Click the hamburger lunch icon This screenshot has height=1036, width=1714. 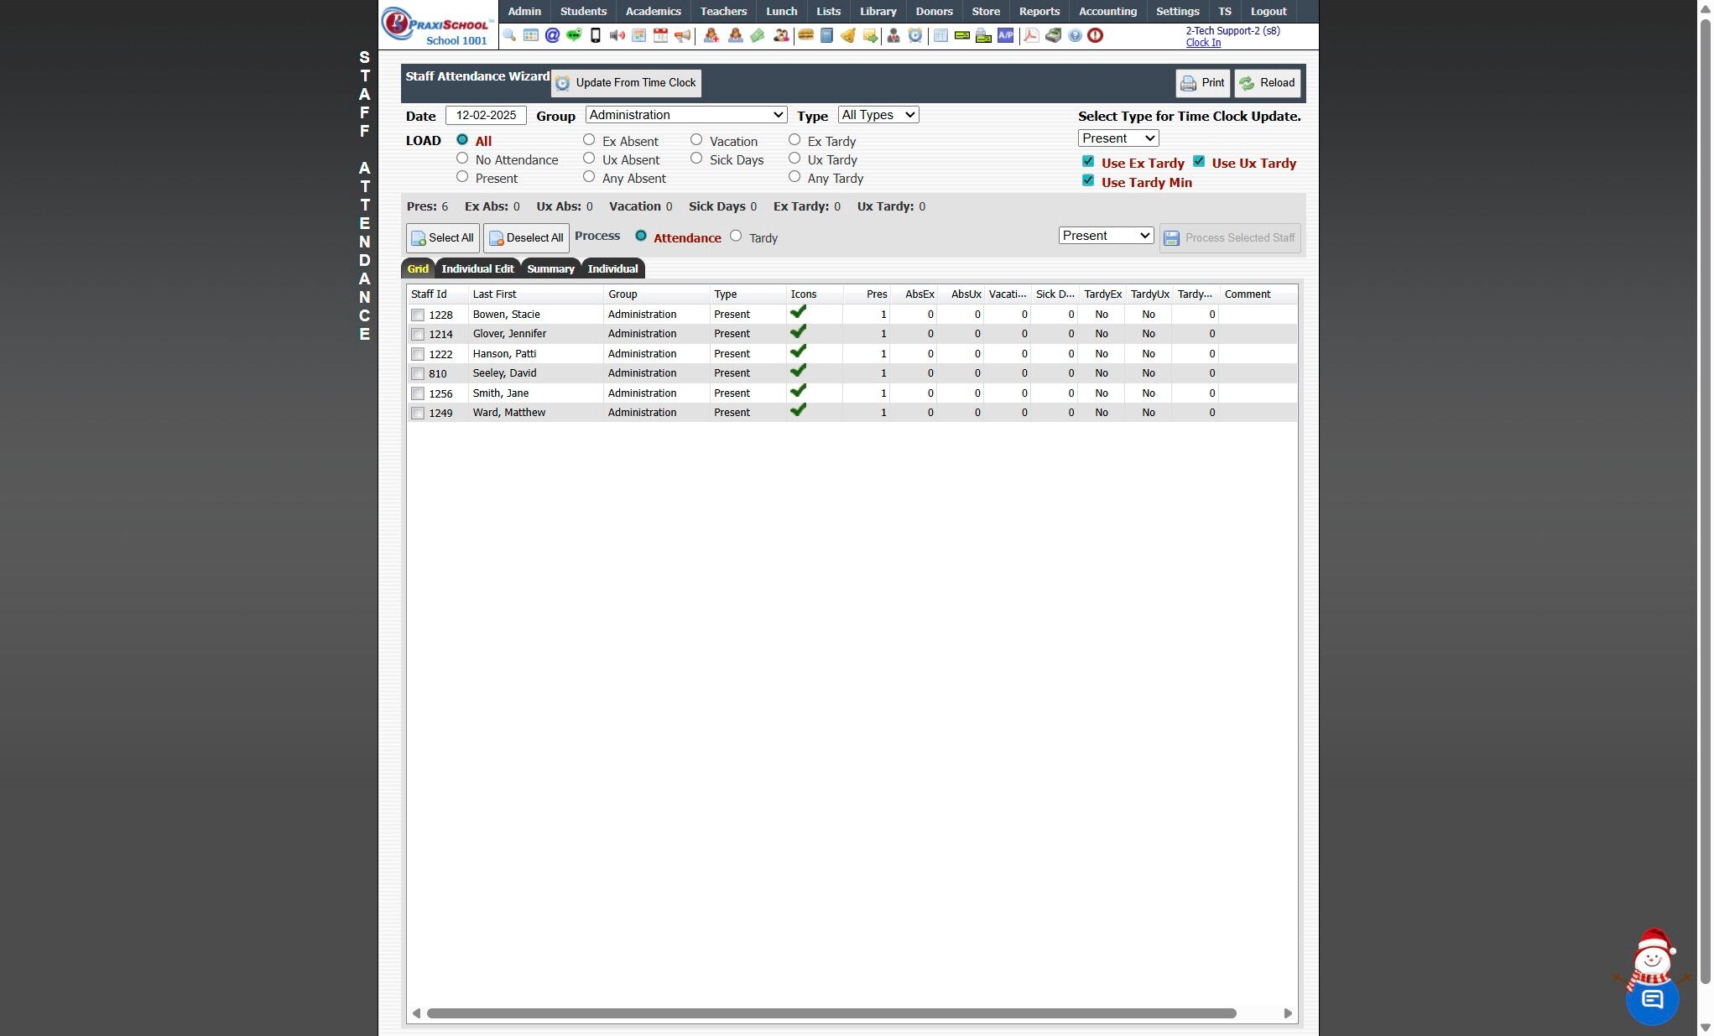[x=805, y=35]
